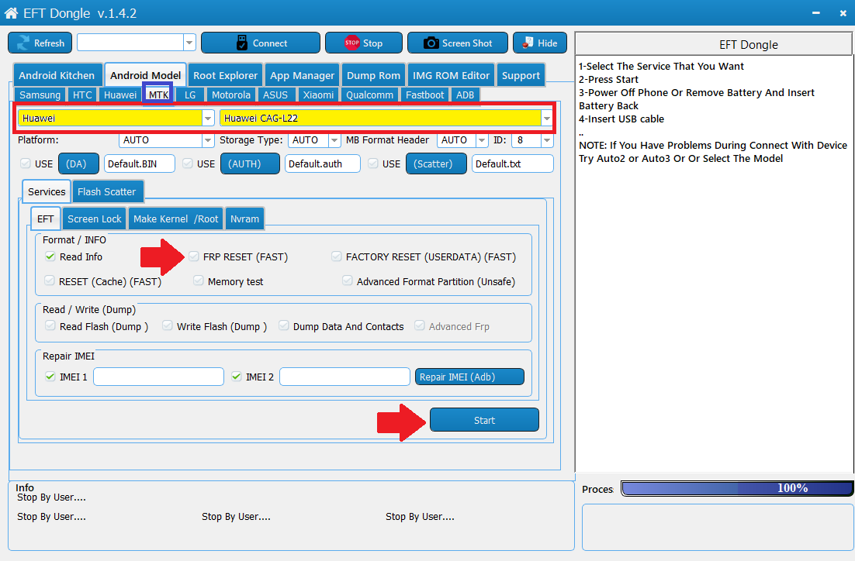Viewport: 855px width, 561px height.
Task: Enable Read Flash (Dump) checkbox
Action: [x=50, y=325]
